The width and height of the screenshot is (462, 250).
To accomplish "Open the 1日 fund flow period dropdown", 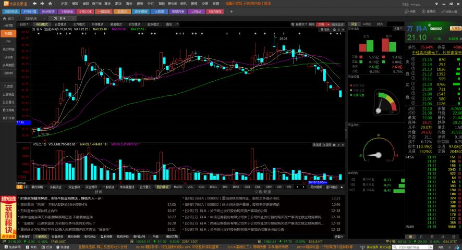I will (398, 29).
